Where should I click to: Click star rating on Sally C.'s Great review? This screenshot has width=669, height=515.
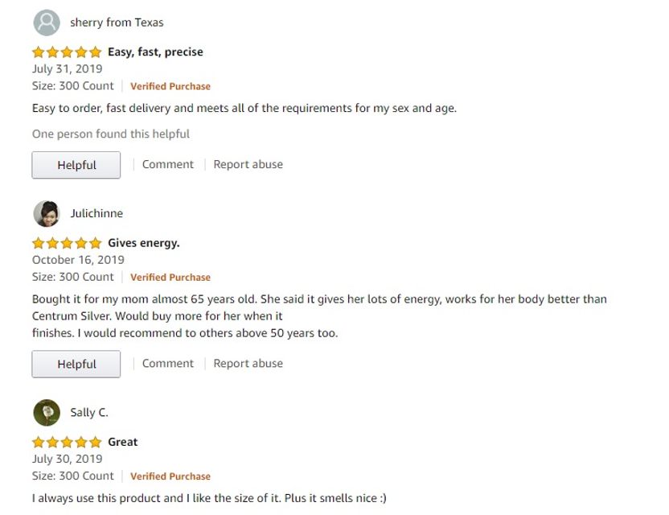pyautogui.click(x=67, y=442)
